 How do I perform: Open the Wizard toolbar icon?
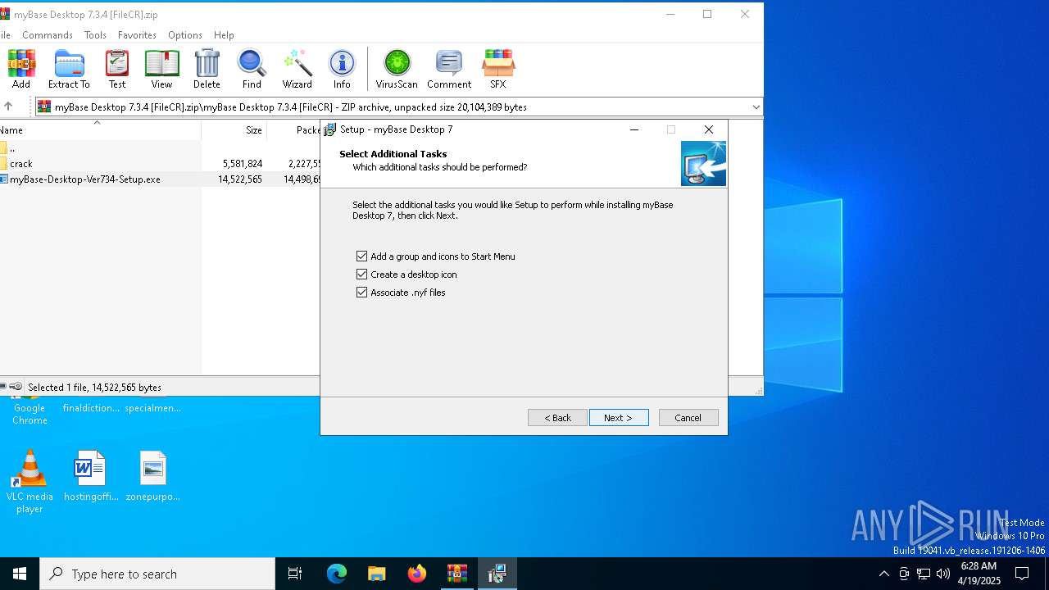tap(297, 69)
